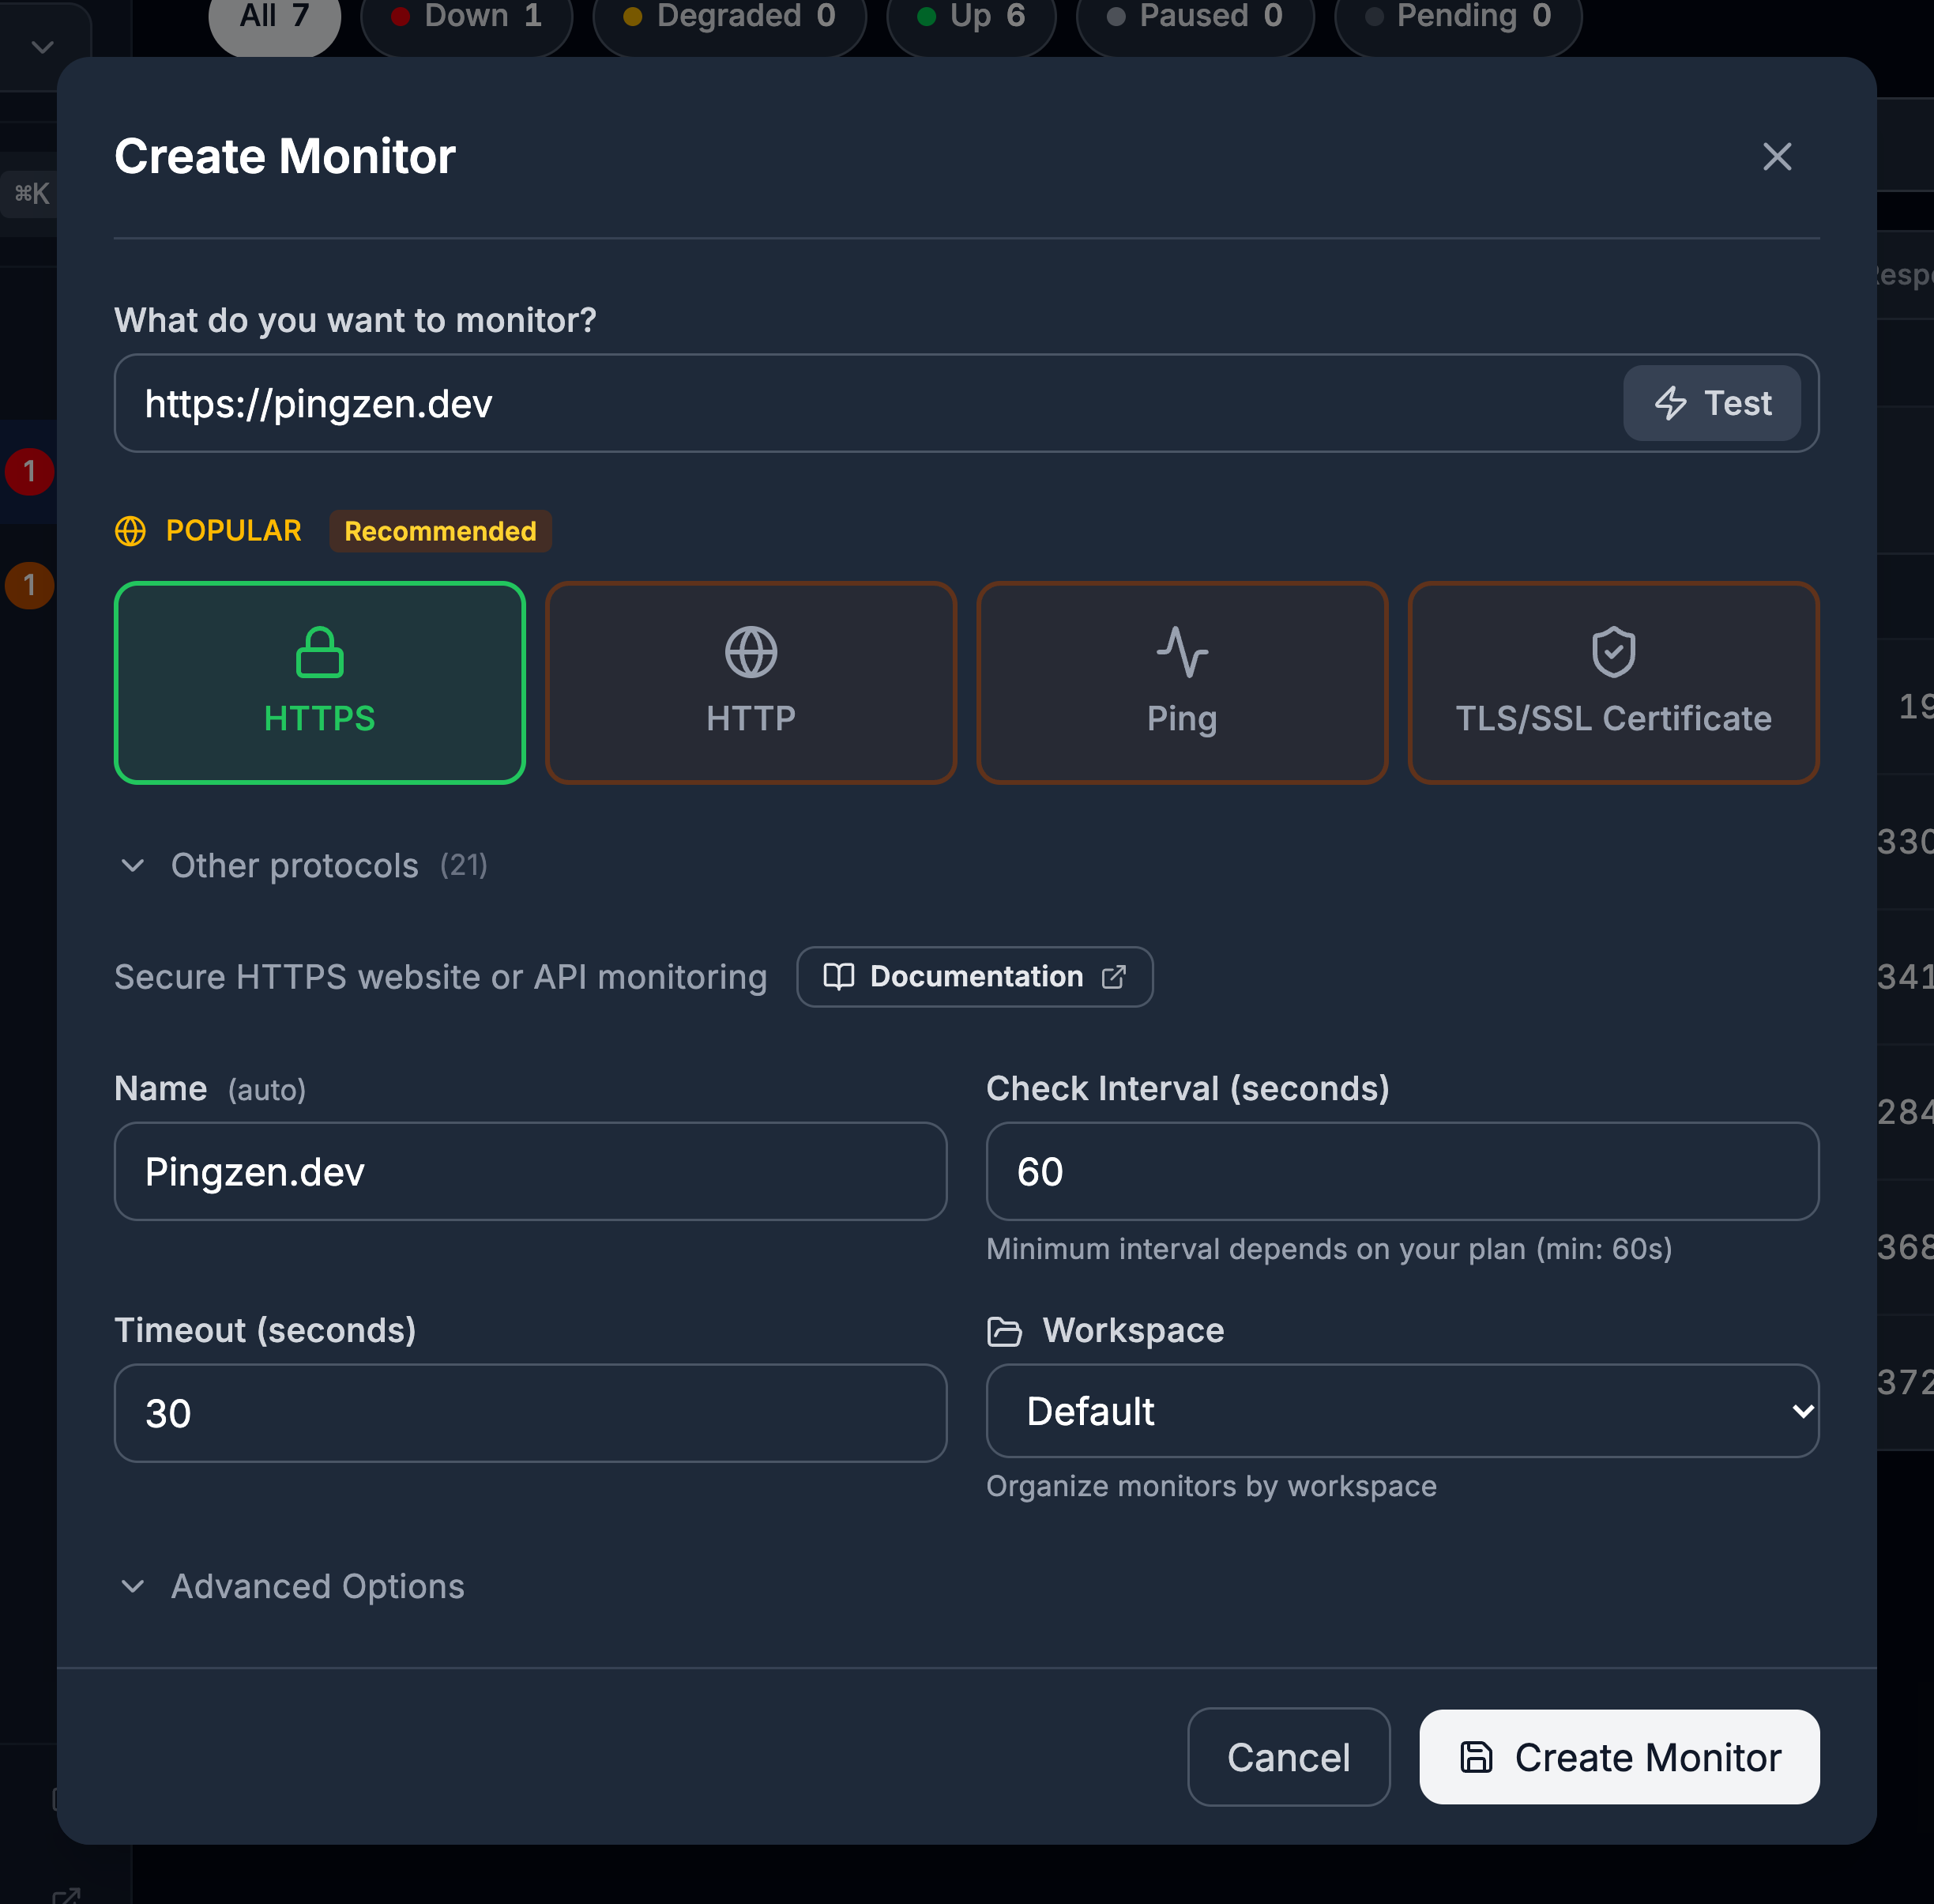This screenshot has height=1904, width=1934.
Task: Click the Create Monitor save button
Action: [1619, 1757]
